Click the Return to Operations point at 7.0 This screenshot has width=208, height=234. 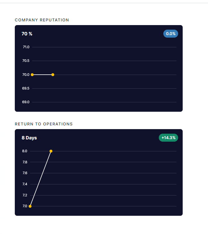(30, 206)
